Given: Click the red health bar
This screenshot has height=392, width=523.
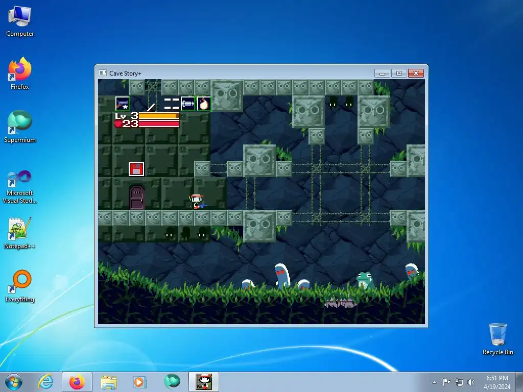Looking at the screenshot, I should 159,124.
